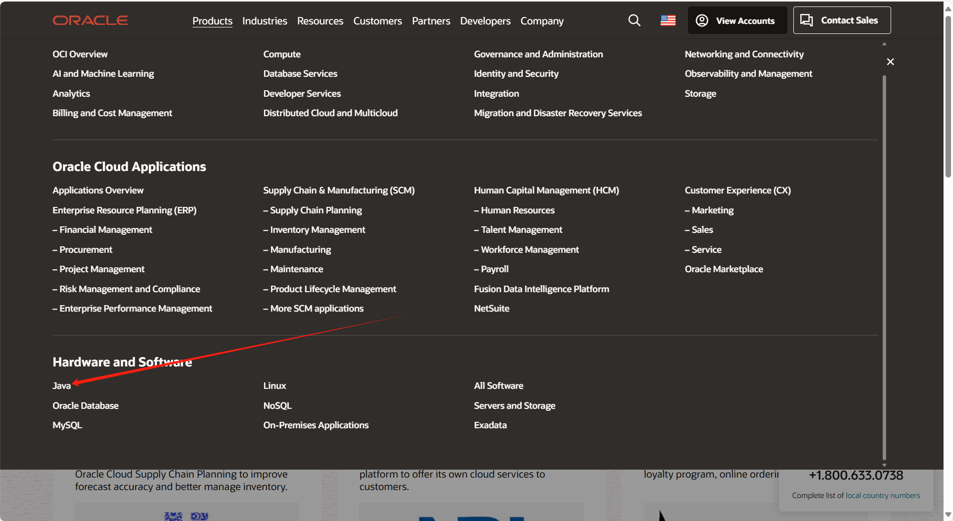Click the View Accounts button
Viewport: 953px width, 521px height.
click(737, 20)
